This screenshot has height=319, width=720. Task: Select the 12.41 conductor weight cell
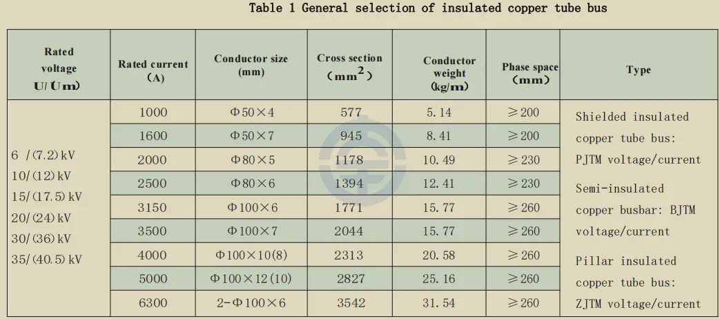coord(438,184)
